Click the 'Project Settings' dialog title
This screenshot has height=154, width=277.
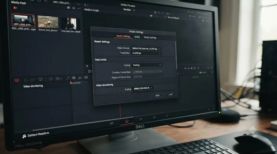pos(136,32)
